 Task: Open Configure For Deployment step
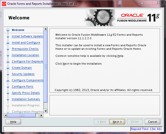(27, 61)
